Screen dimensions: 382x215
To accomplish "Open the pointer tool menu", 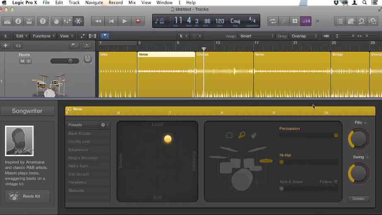I will [x=183, y=36].
